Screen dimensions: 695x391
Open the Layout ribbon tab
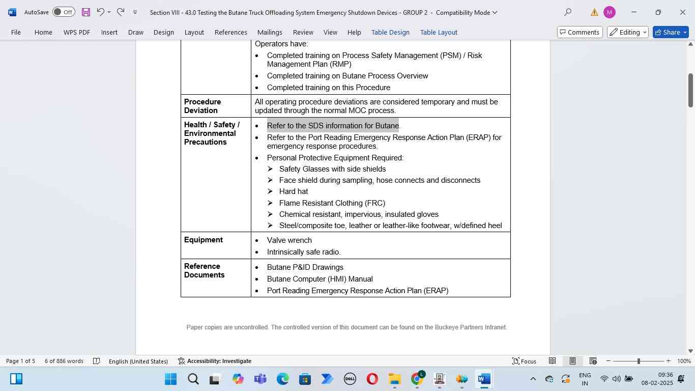tap(194, 32)
